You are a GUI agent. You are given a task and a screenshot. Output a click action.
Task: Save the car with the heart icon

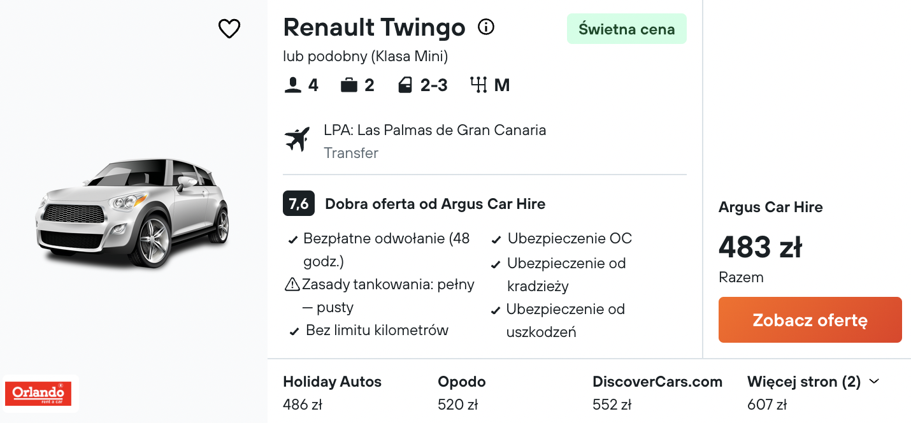pyautogui.click(x=229, y=29)
